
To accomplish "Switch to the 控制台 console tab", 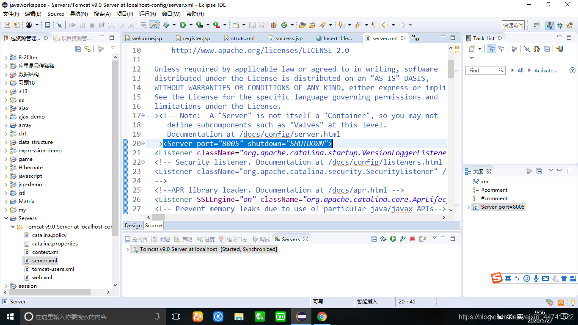I will 136,239.
